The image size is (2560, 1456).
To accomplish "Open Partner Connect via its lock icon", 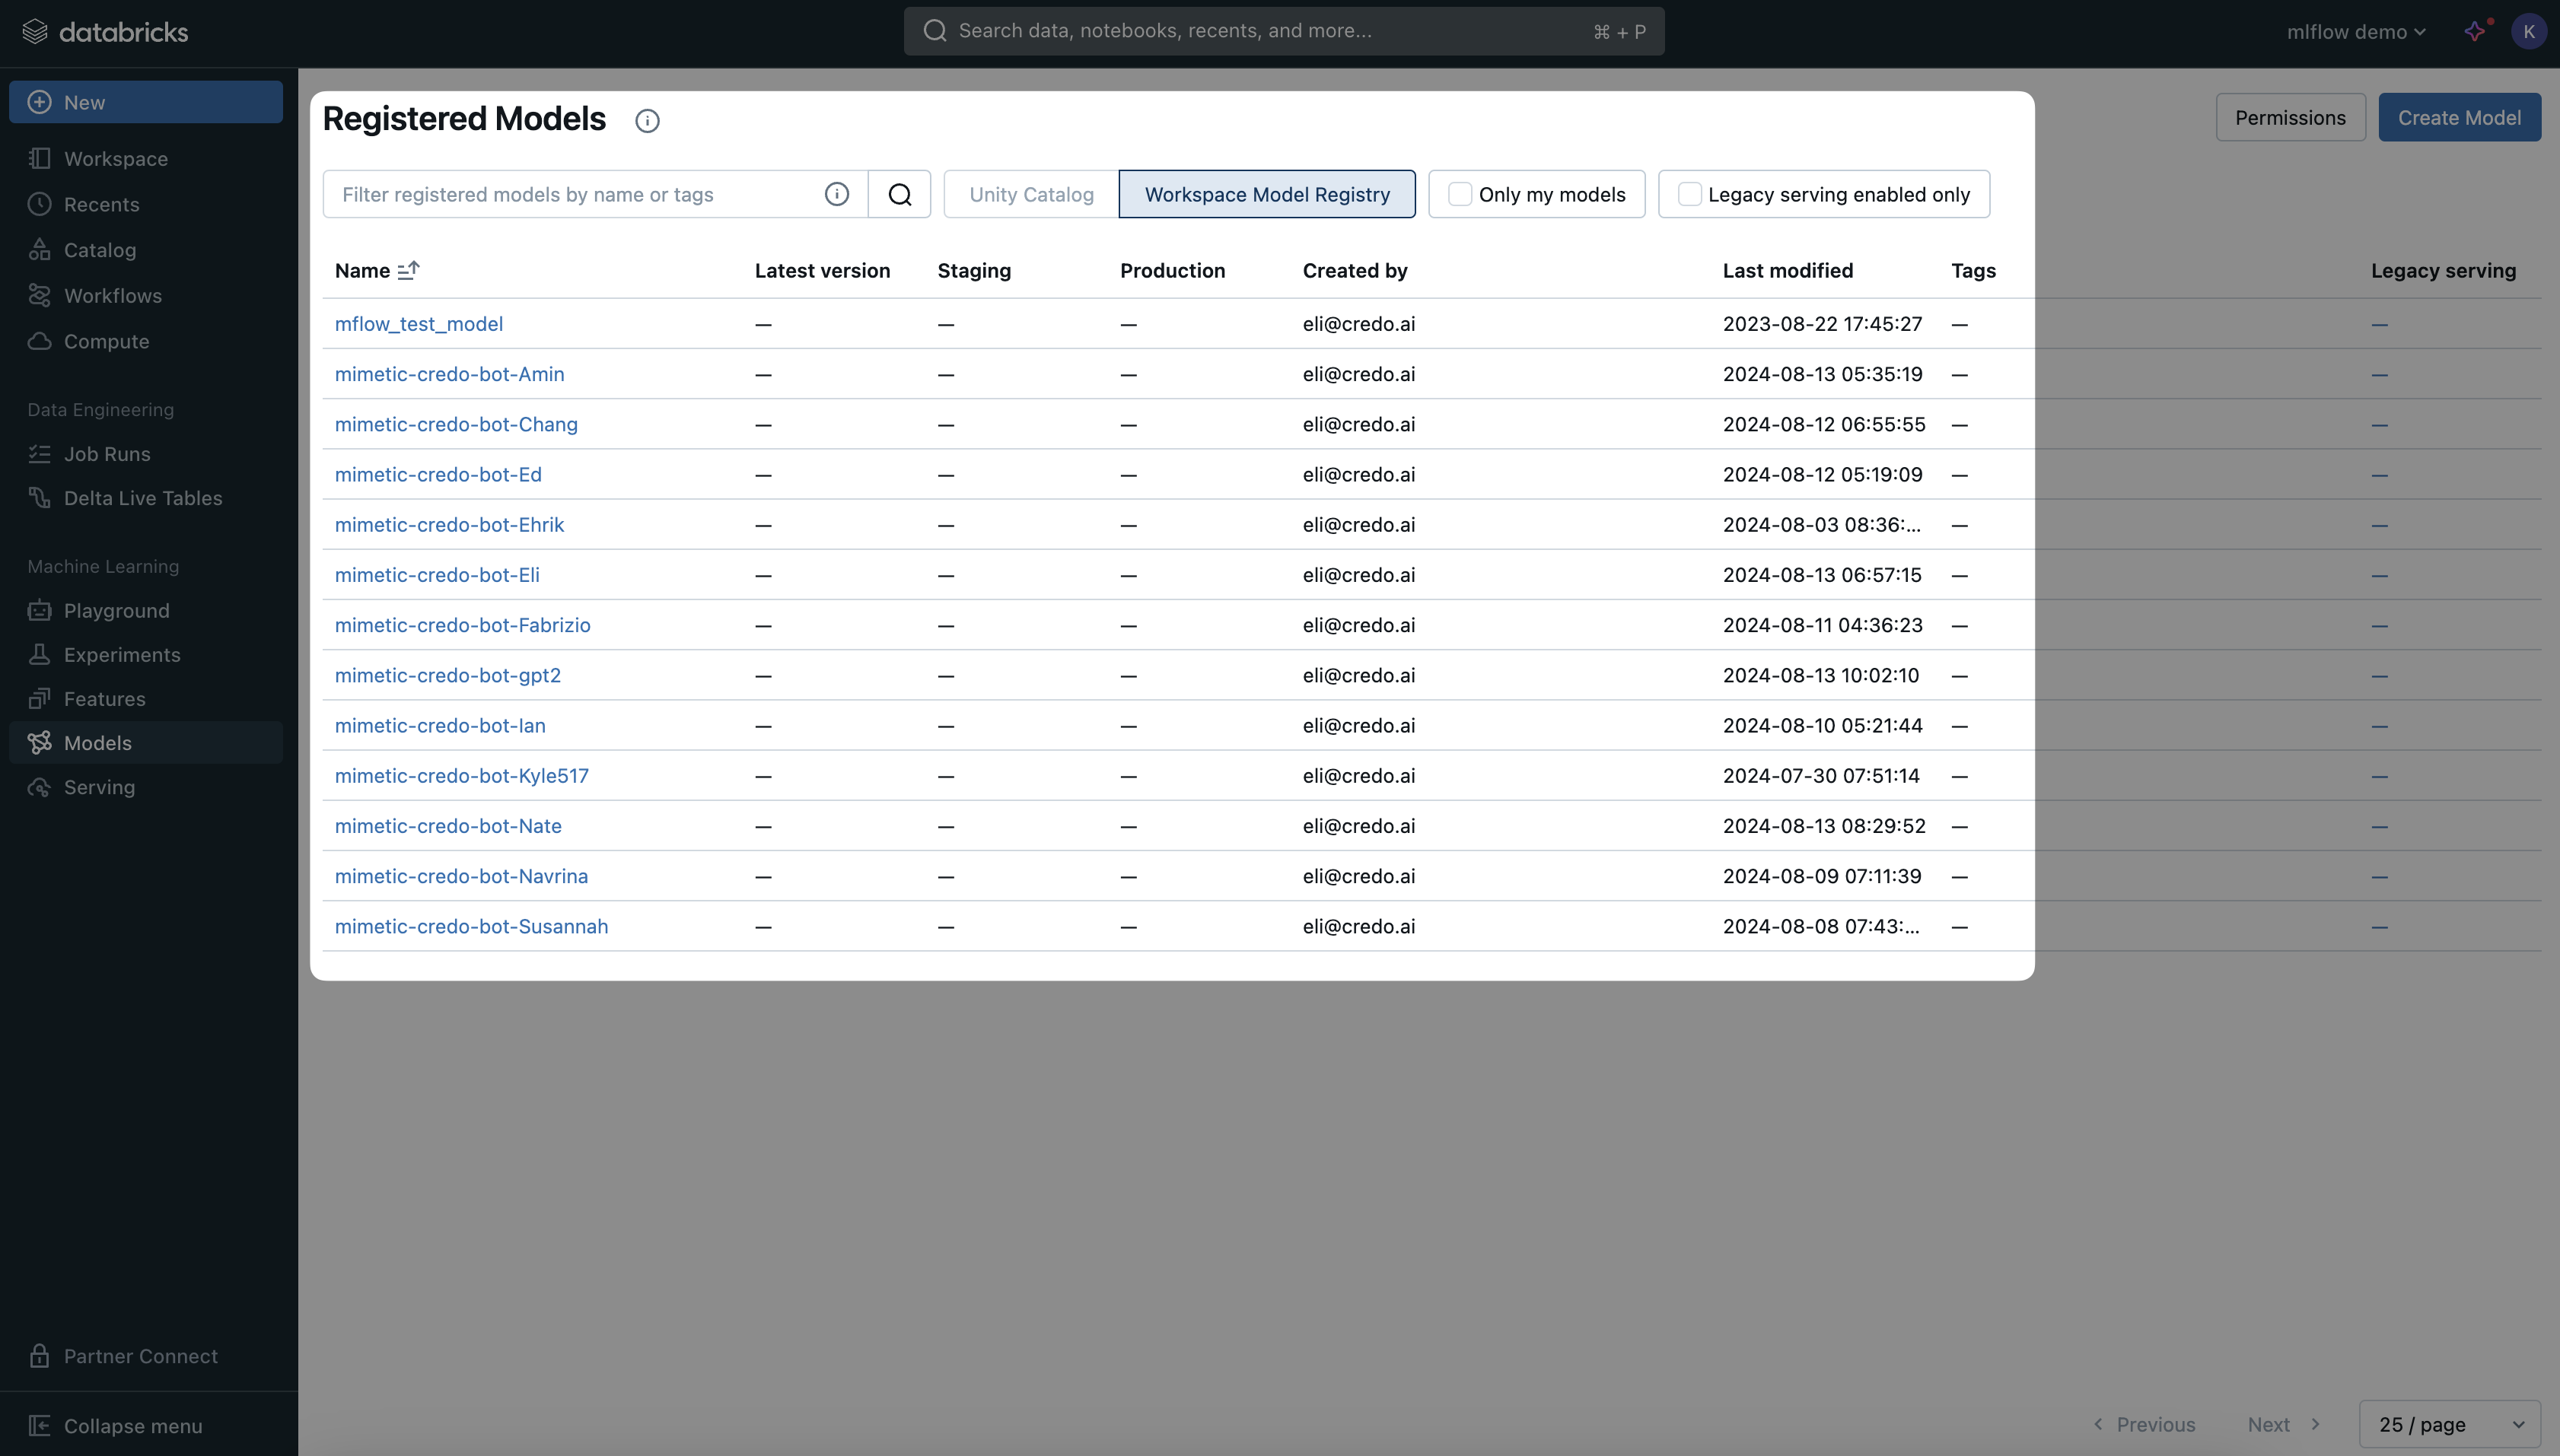I will tap(40, 1356).
